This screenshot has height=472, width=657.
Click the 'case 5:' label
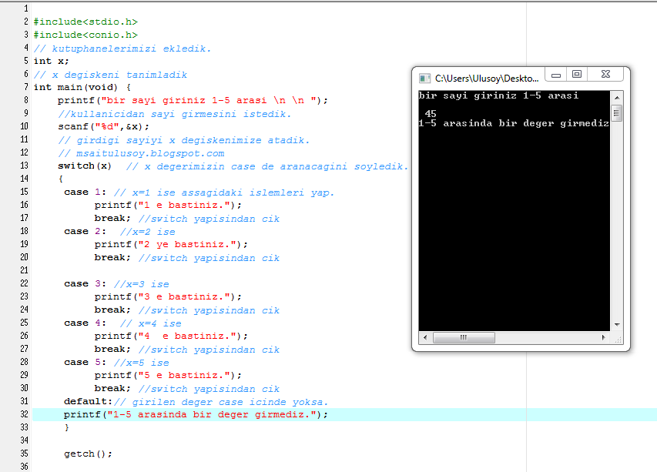coord(85,362)
